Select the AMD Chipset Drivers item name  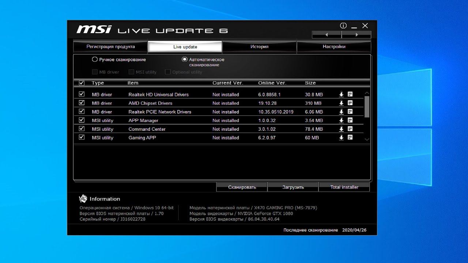[x=150, y=103]
